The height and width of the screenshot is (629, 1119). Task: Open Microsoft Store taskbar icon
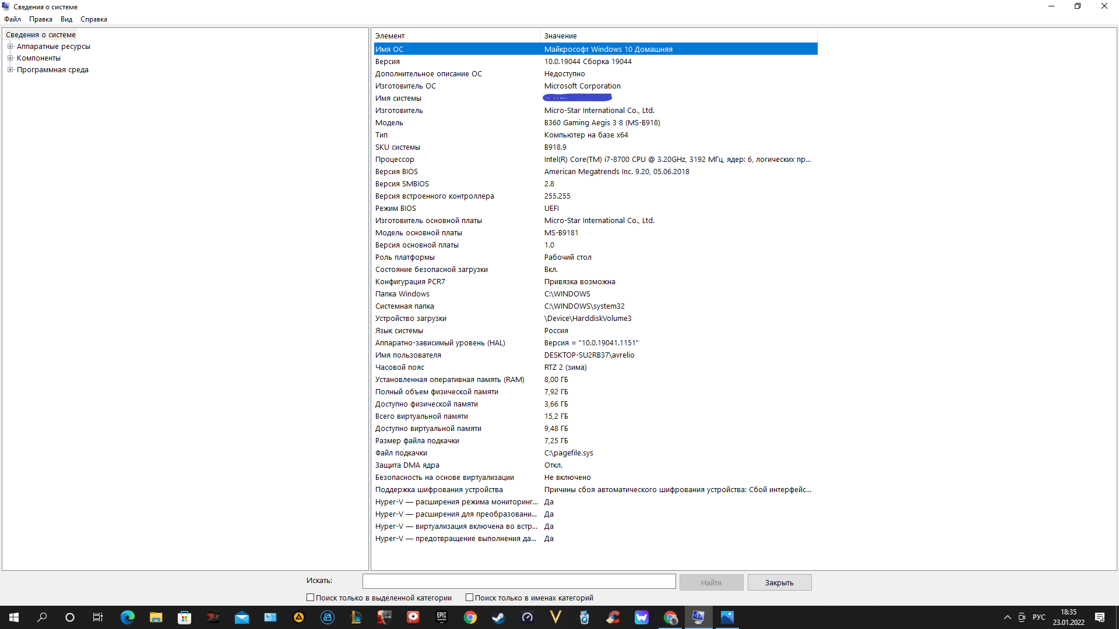(x=184, y=617)
